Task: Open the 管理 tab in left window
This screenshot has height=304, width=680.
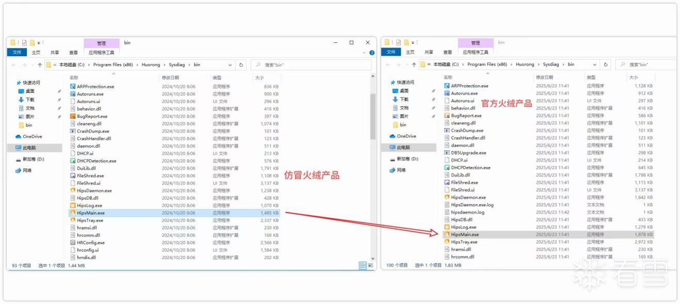Action: 101,43
